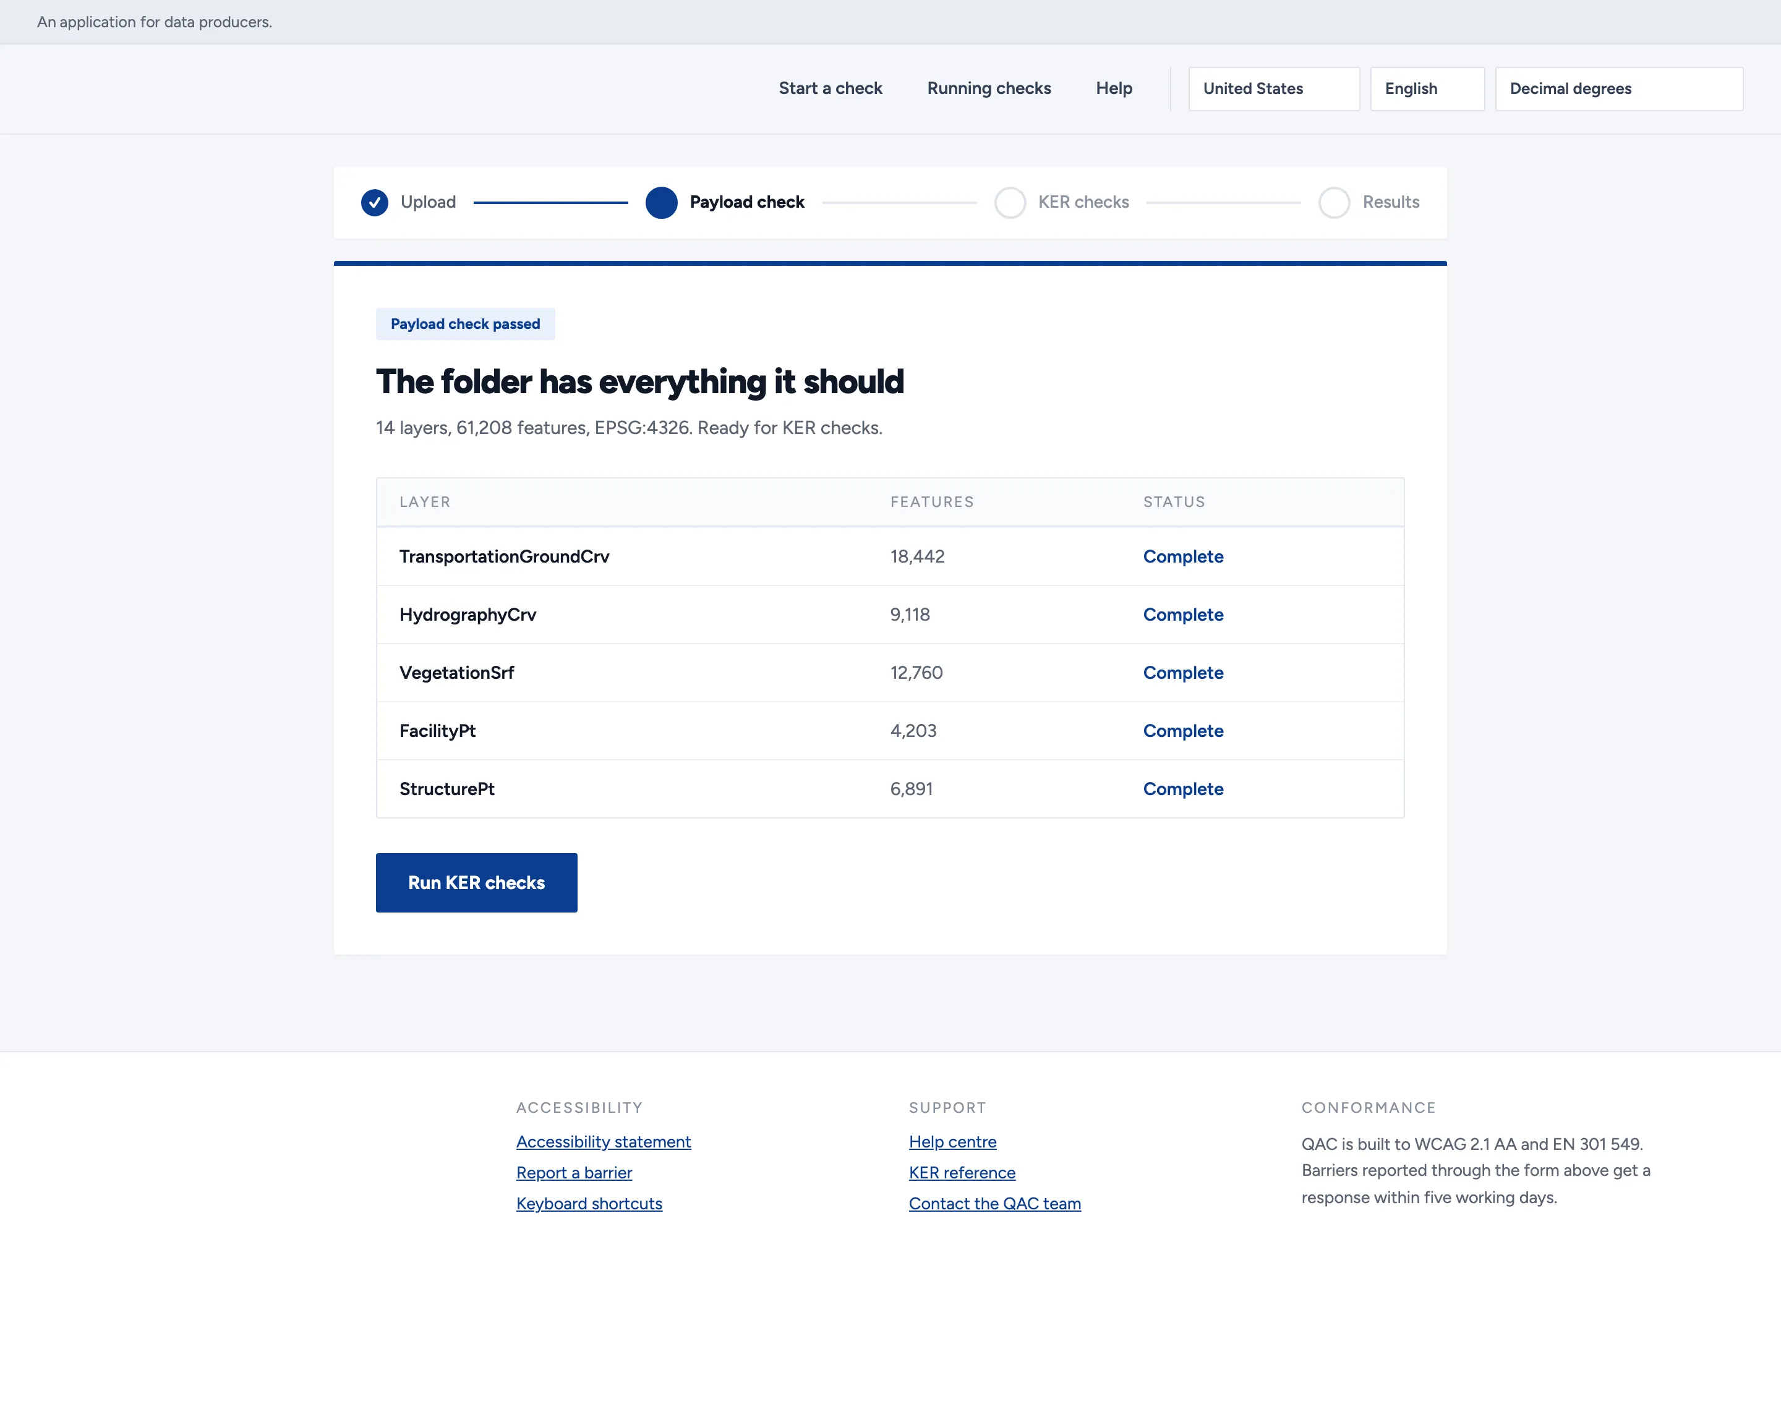1781x1417 pixels.
Task: Click the Upload step checkmark icon
Action: coord(374,202)
